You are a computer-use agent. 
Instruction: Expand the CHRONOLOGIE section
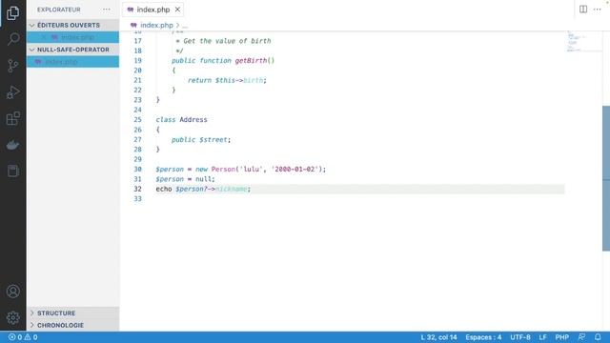click(x=73, y=325)
